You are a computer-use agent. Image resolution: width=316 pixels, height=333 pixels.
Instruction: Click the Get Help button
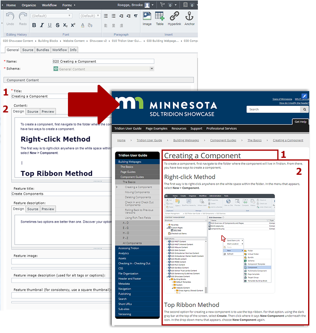[x=300, y=122]
